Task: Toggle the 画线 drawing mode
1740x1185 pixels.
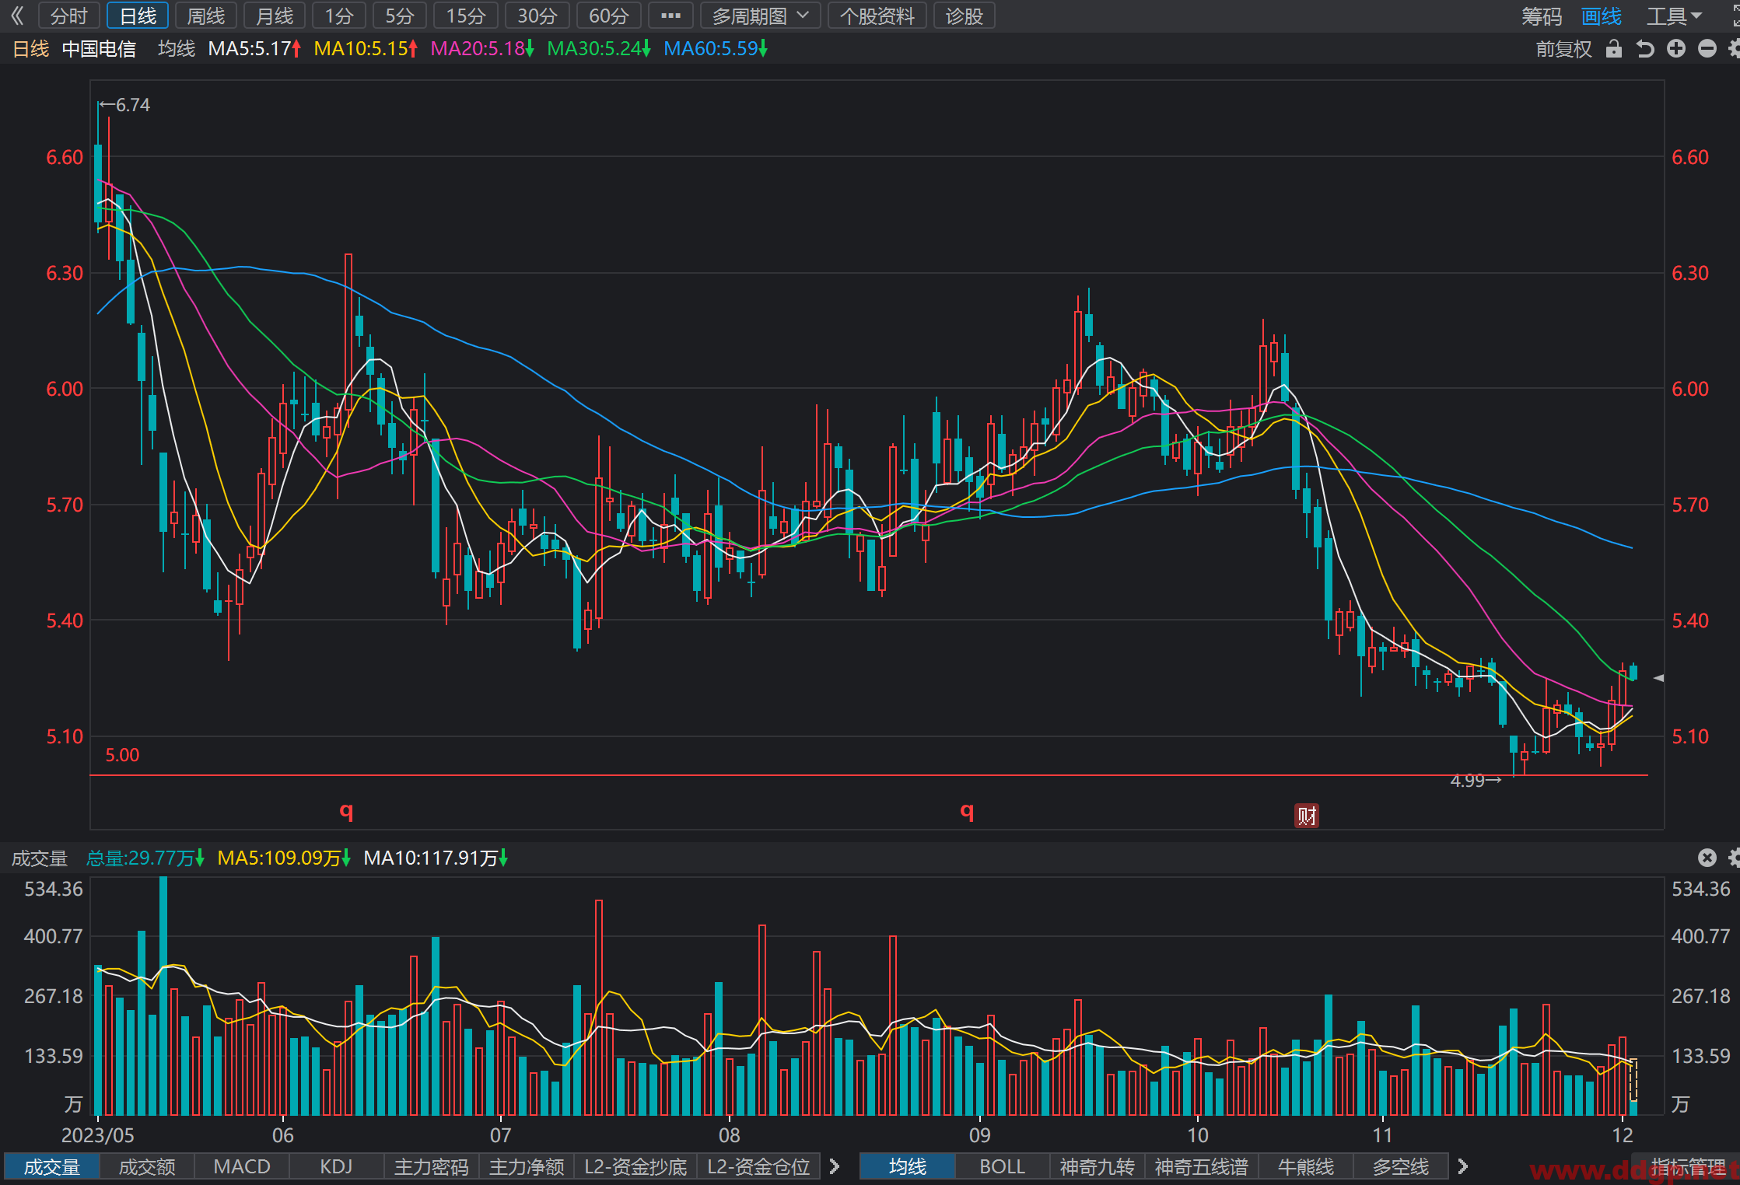Action: [x=1602, y=16]
